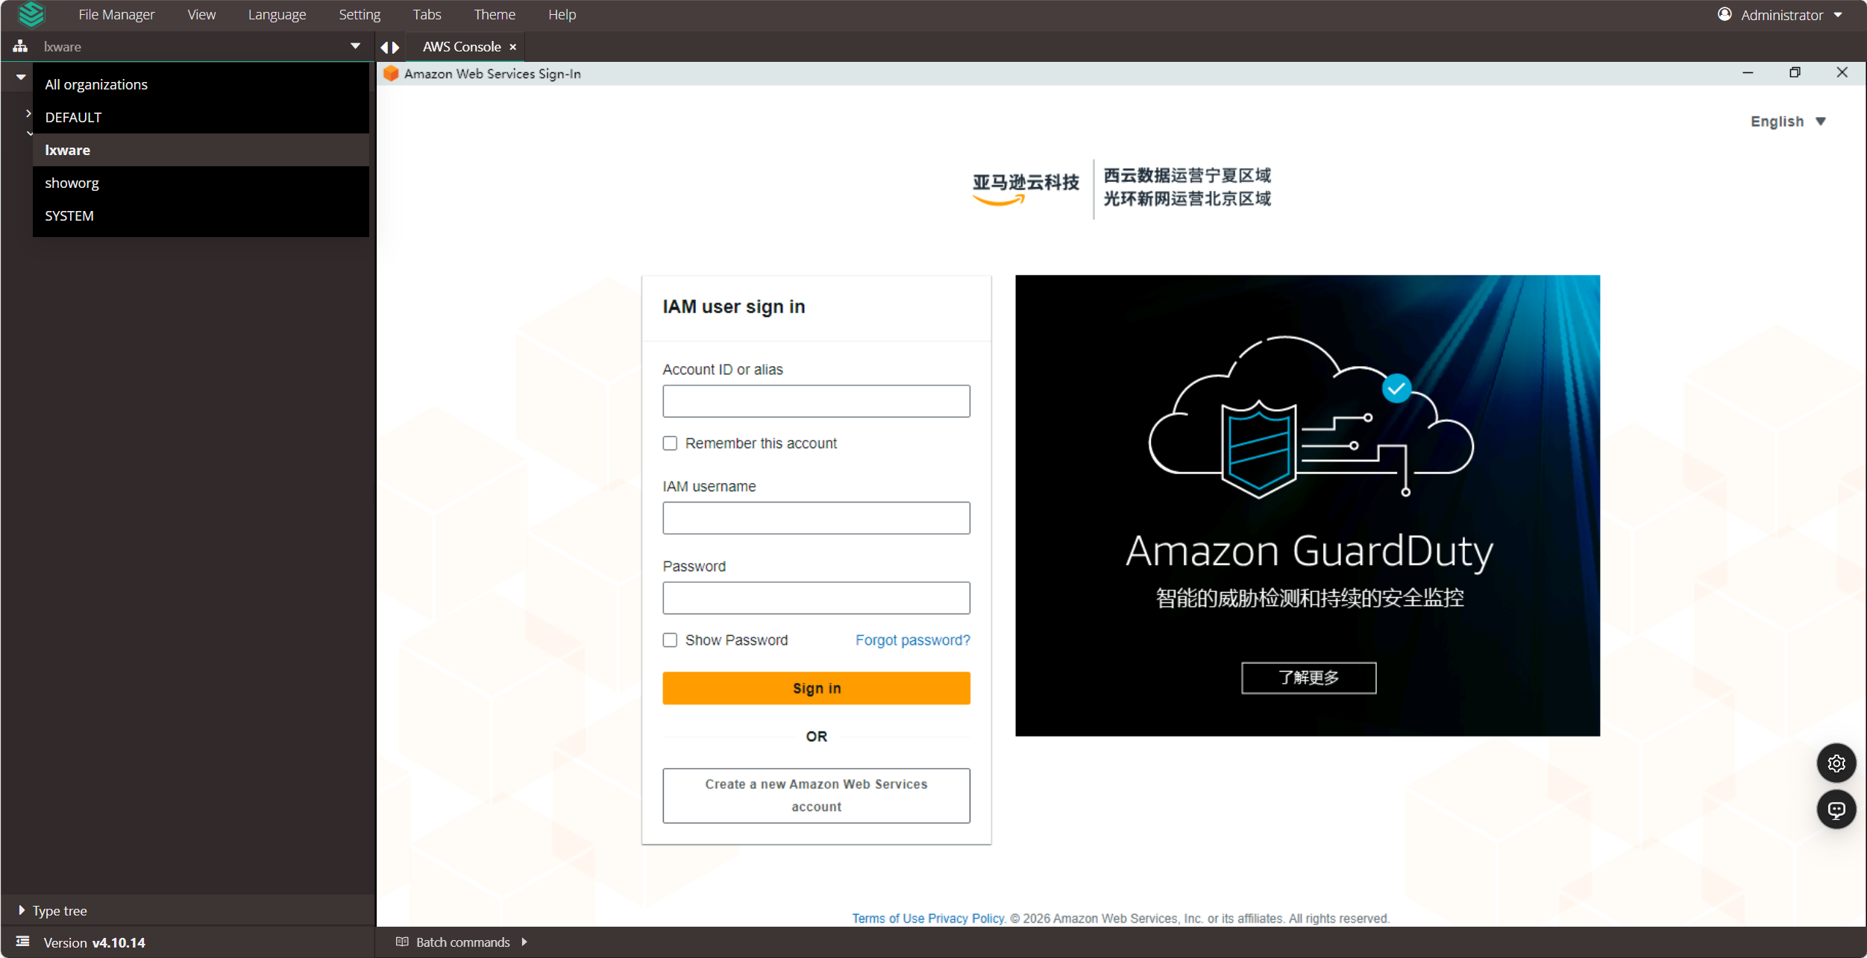Screen dimensions: 1867x958
Task: Open the chat feedback floating button
Action: pos(1836,810)
